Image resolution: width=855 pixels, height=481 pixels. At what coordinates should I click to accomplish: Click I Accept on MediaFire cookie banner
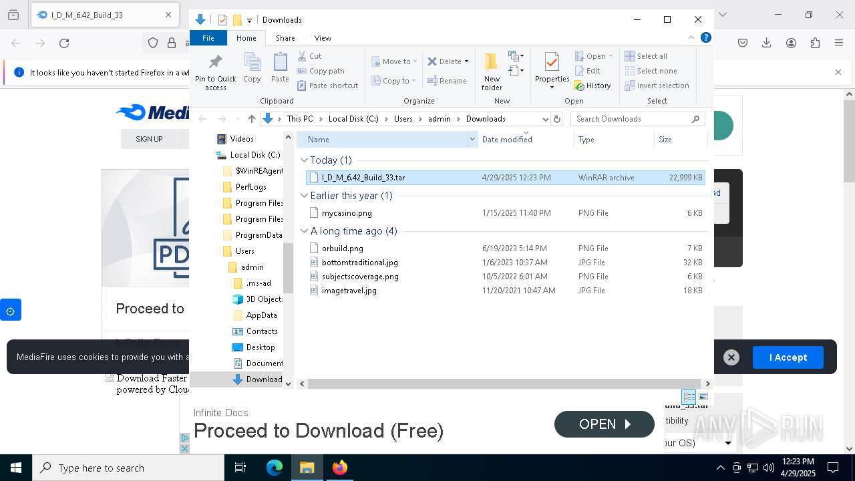(x=788, y=357)
